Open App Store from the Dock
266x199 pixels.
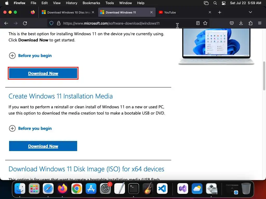click(x=91, y=188)
